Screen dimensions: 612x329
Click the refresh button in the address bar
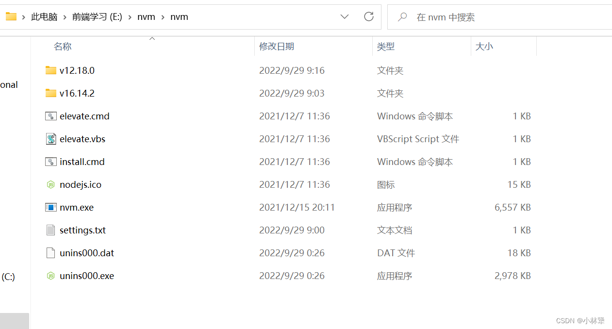(368, 16)
